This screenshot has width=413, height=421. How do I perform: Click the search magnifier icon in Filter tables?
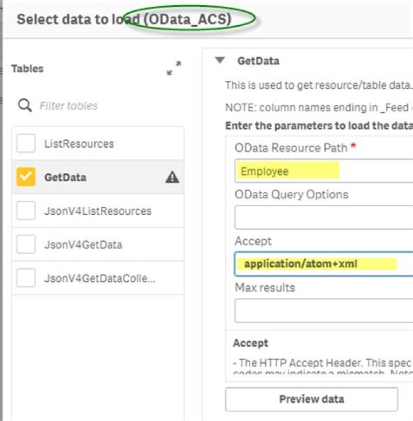coord(25,105)
